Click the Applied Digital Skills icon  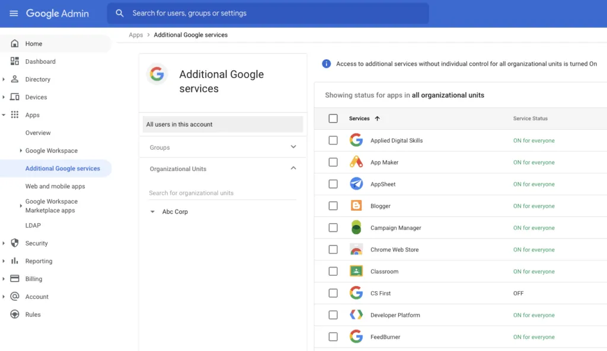tap(356, 140)
